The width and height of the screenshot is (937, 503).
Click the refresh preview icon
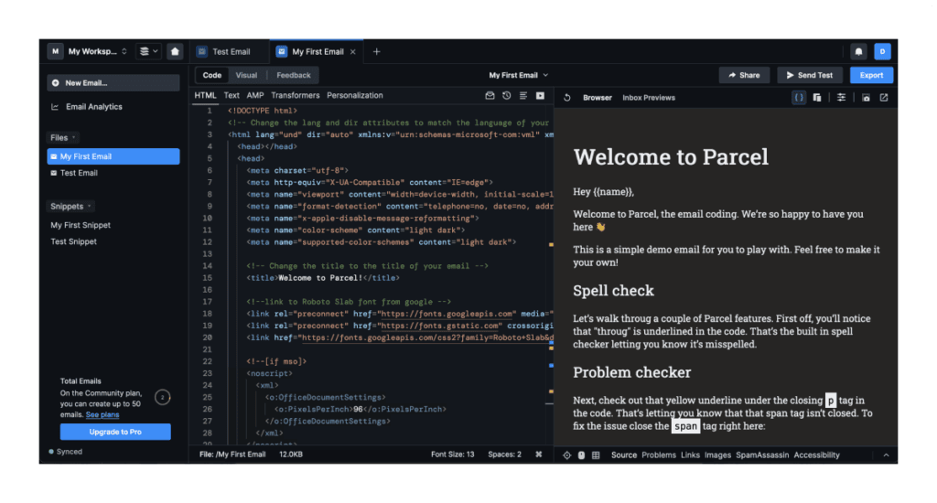point(567,98)
